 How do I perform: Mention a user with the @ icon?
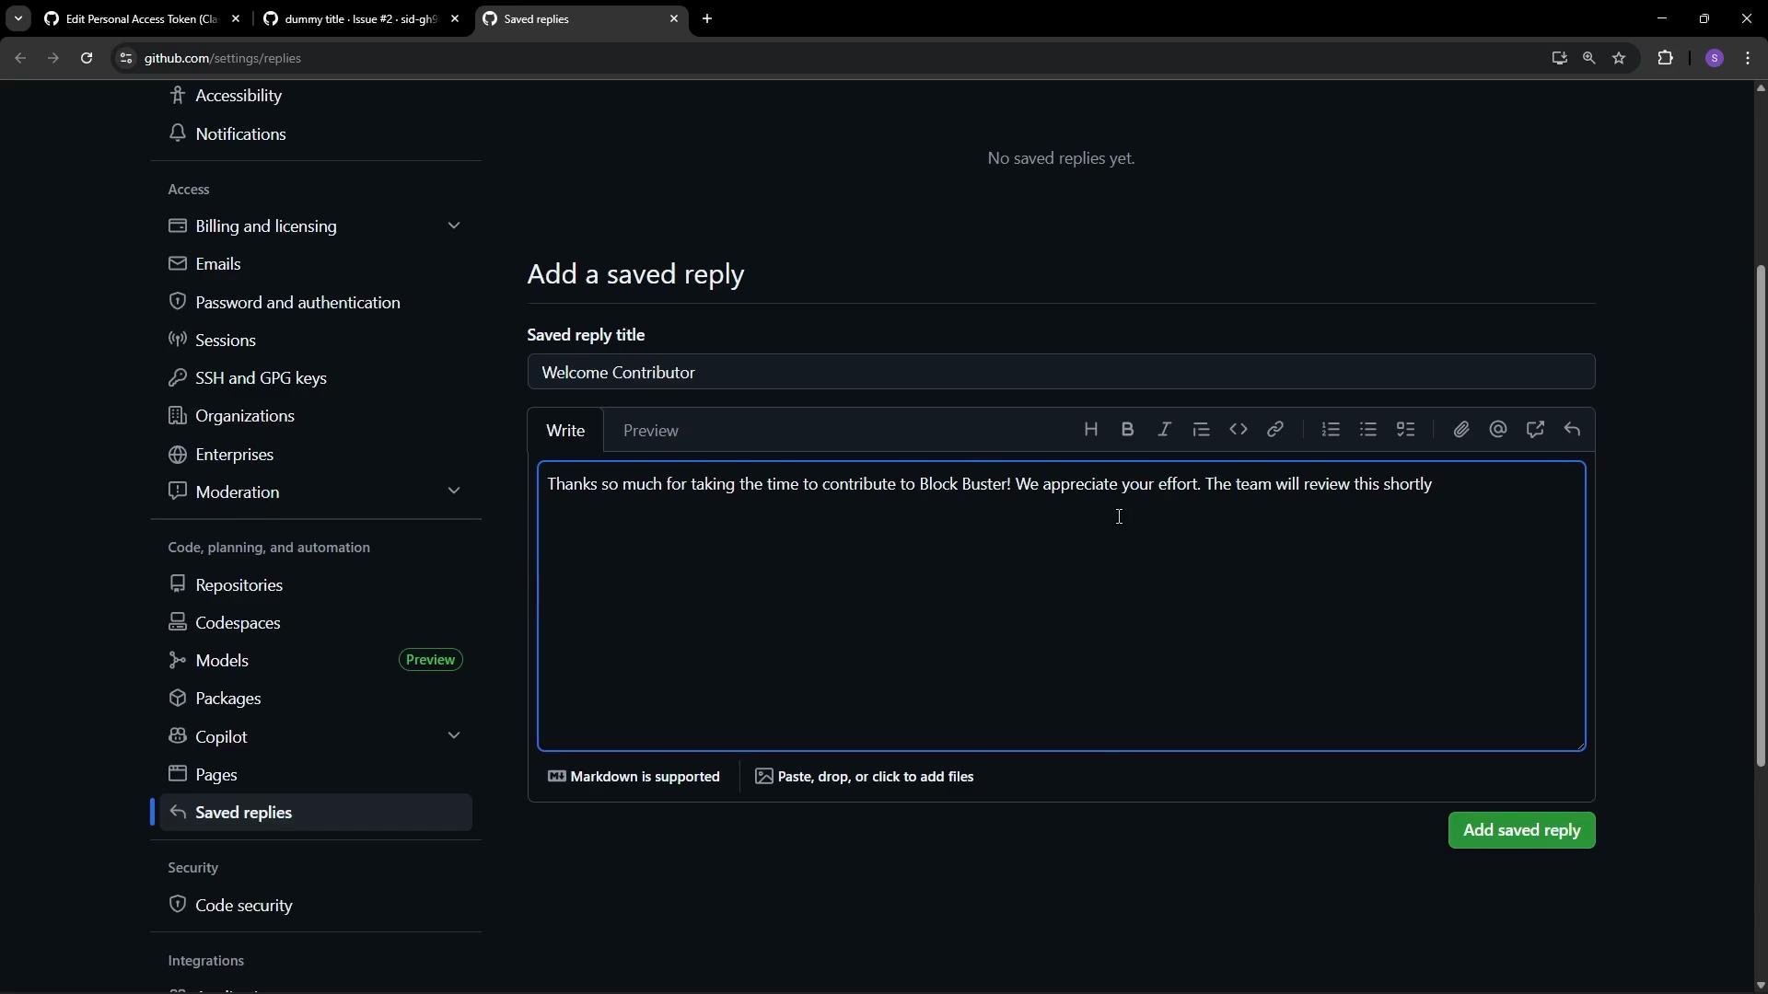pos(1498,430)
